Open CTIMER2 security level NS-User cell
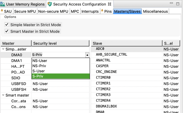Screen dimensions: 183x113 coord(171,89)
